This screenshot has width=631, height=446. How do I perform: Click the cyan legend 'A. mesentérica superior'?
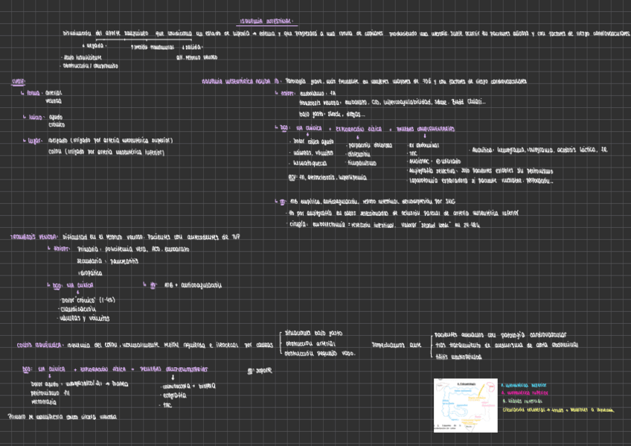pyautogui.click(x=524, y=385)
